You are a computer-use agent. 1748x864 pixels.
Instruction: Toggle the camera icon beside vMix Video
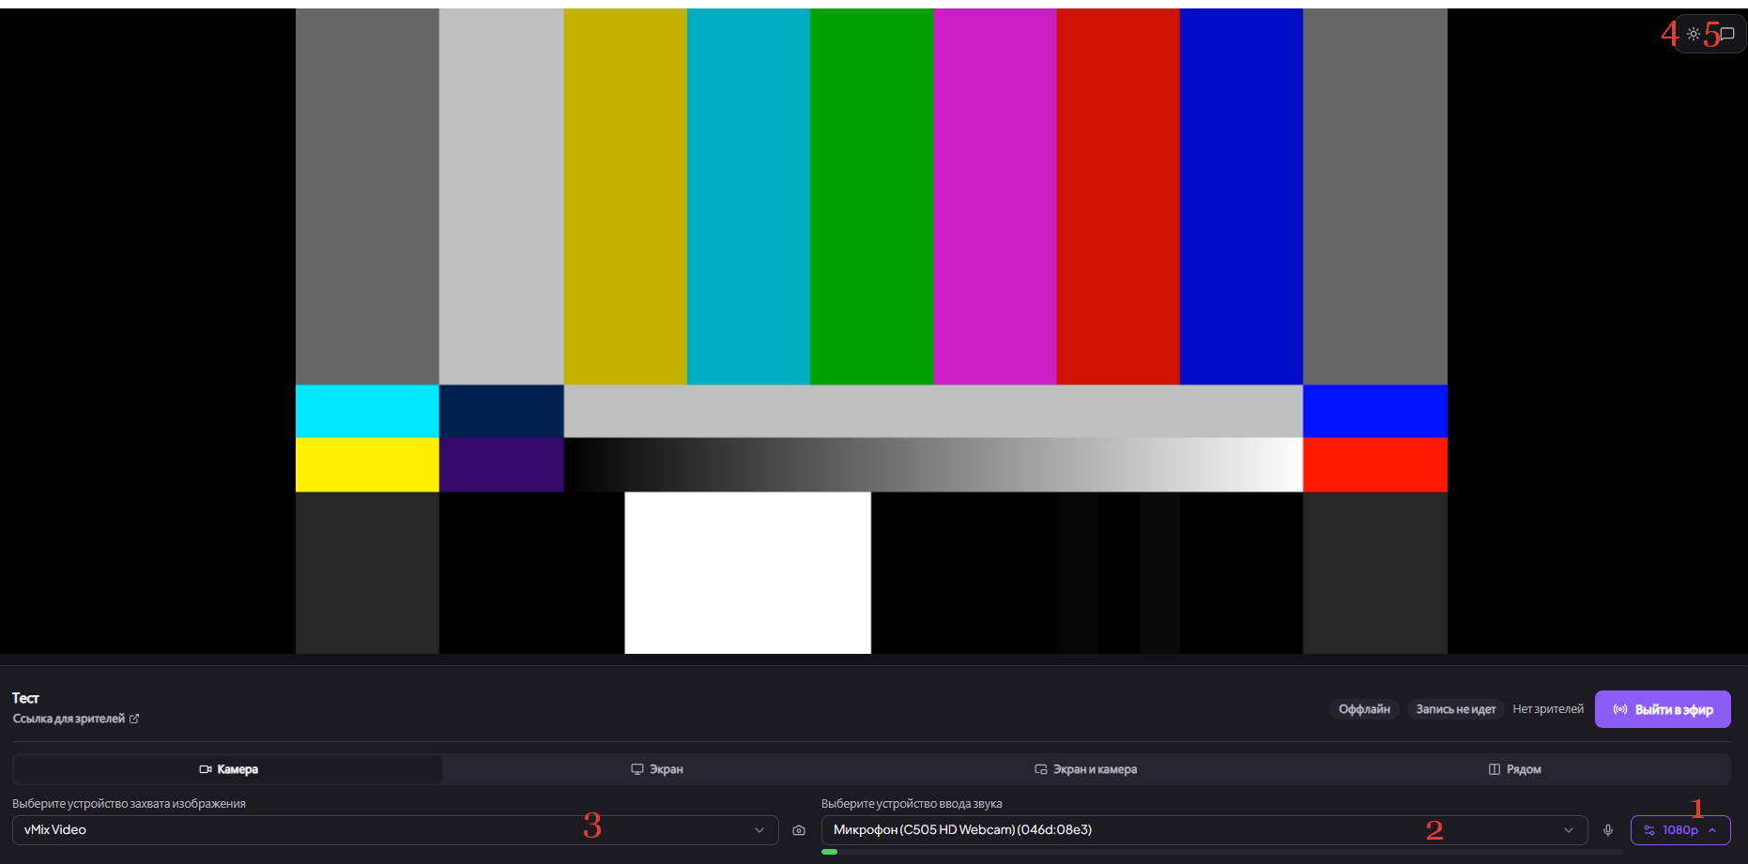pos(799,830)
